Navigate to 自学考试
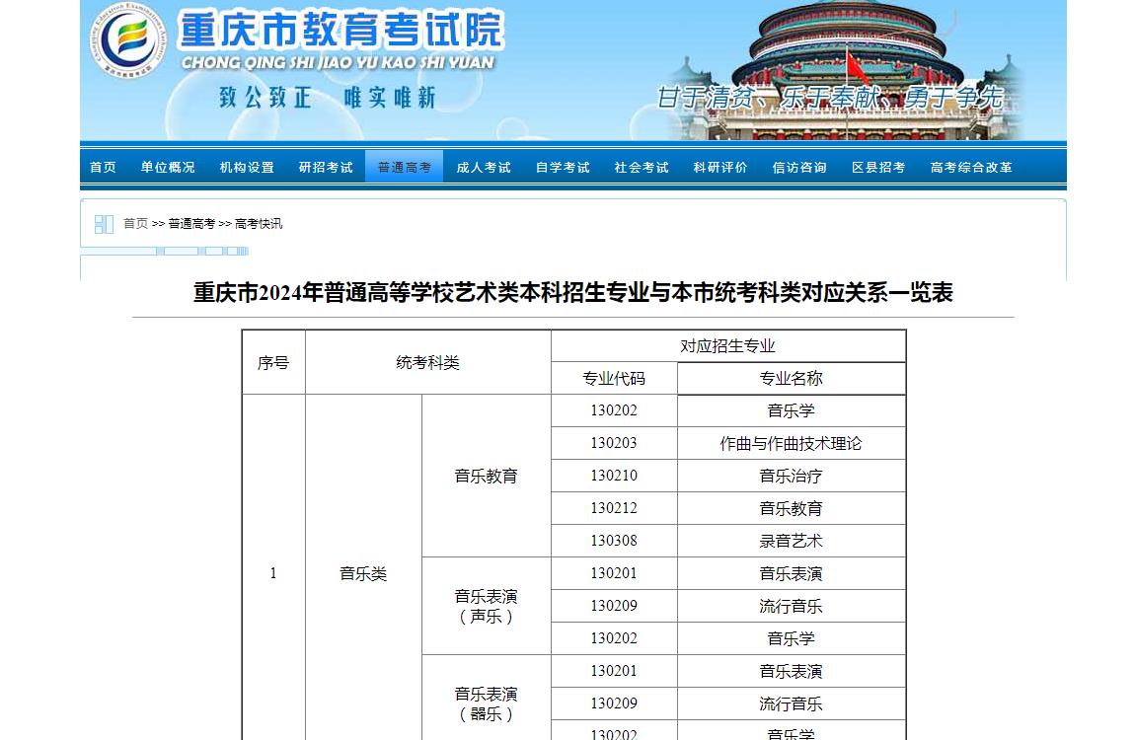 point(563,167)
